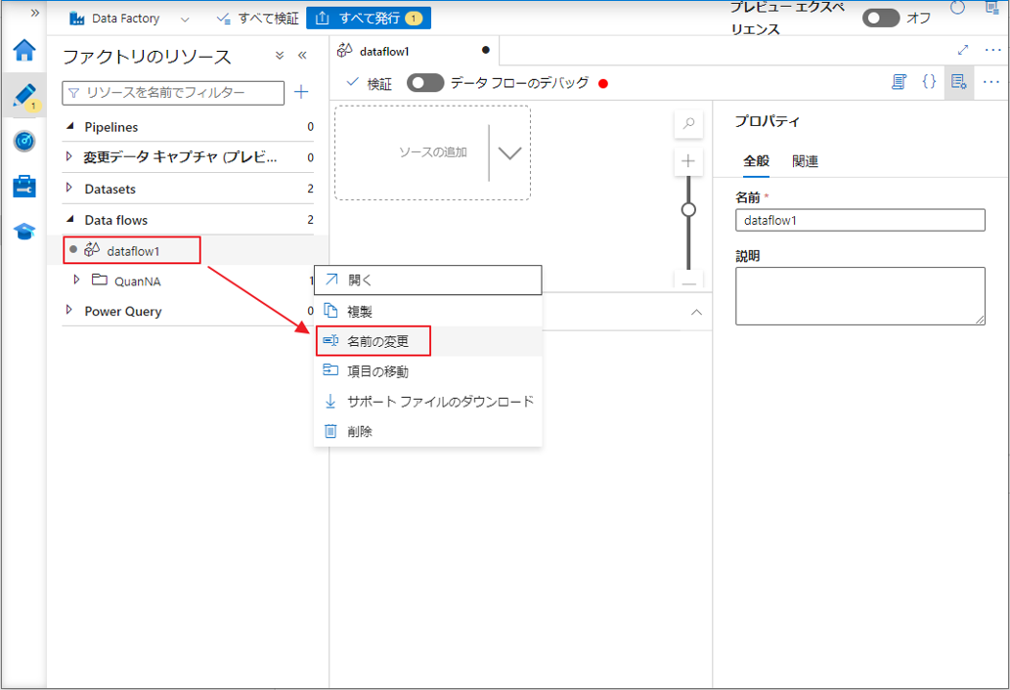Click the 名前 text field
The width and height of the screenshot is (1010, 690).
[859, 220]
